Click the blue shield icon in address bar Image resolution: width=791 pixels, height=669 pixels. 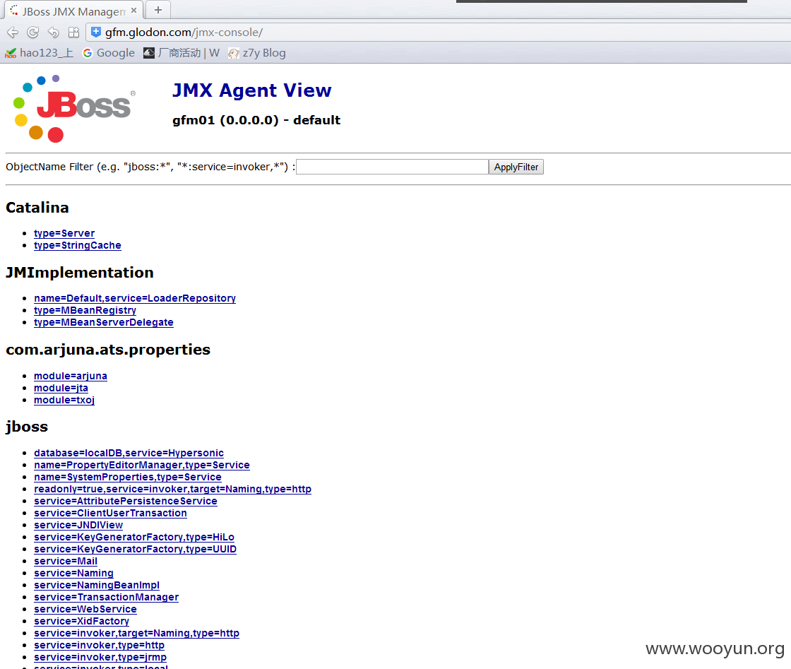(x=95, y=32)
